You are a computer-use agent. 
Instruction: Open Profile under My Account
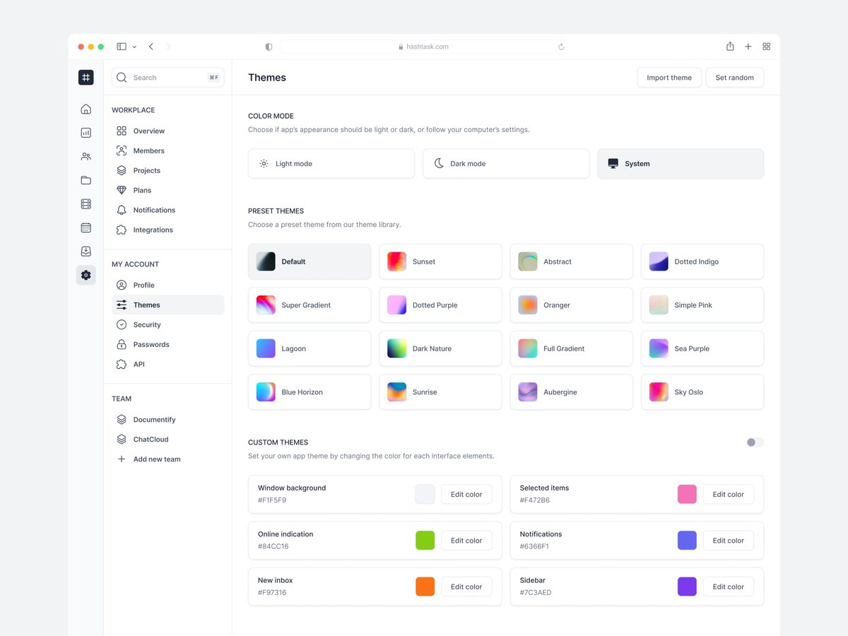click(x=168, y=285)
